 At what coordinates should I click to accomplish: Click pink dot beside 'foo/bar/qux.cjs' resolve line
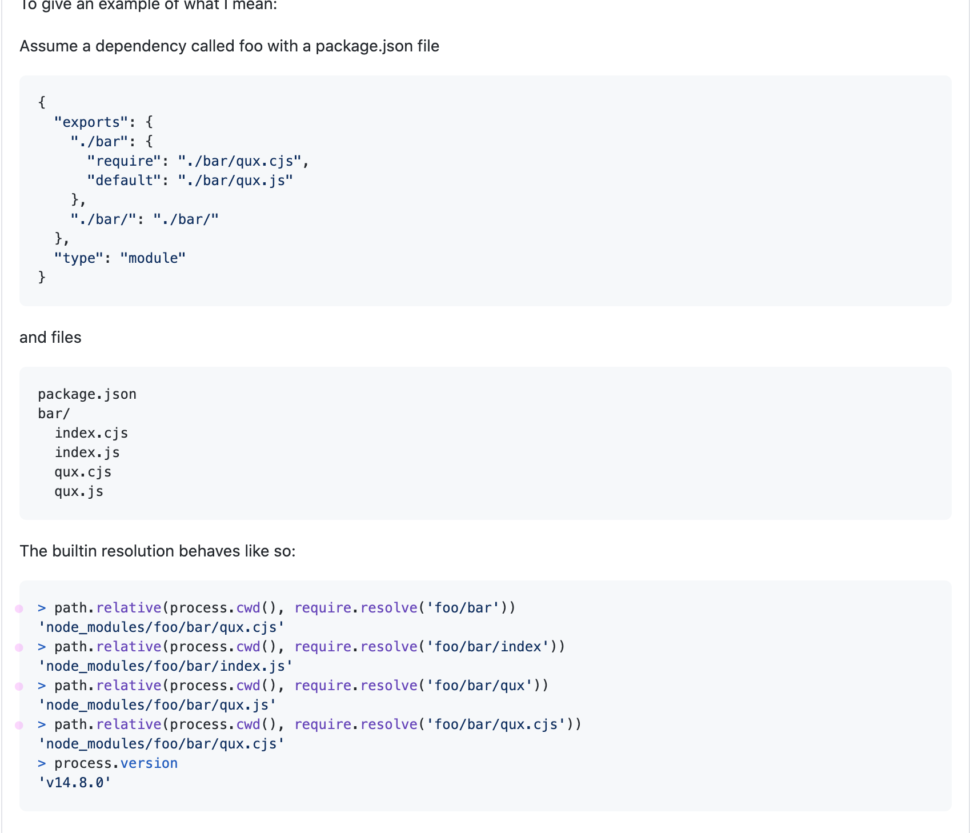19,725
